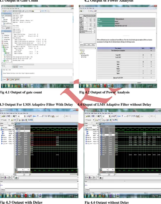Select Power Report (HTML) tree item

(85, 55)
